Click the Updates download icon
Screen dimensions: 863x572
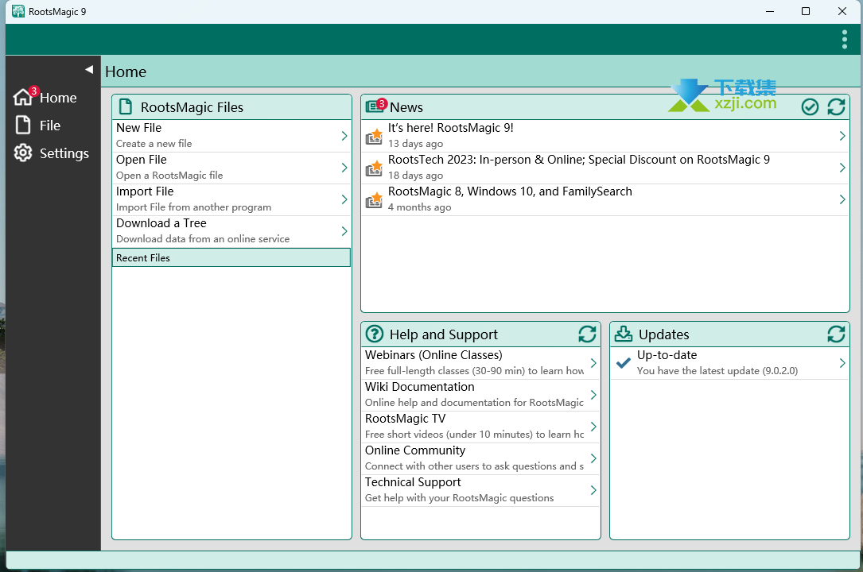(624, 334)
